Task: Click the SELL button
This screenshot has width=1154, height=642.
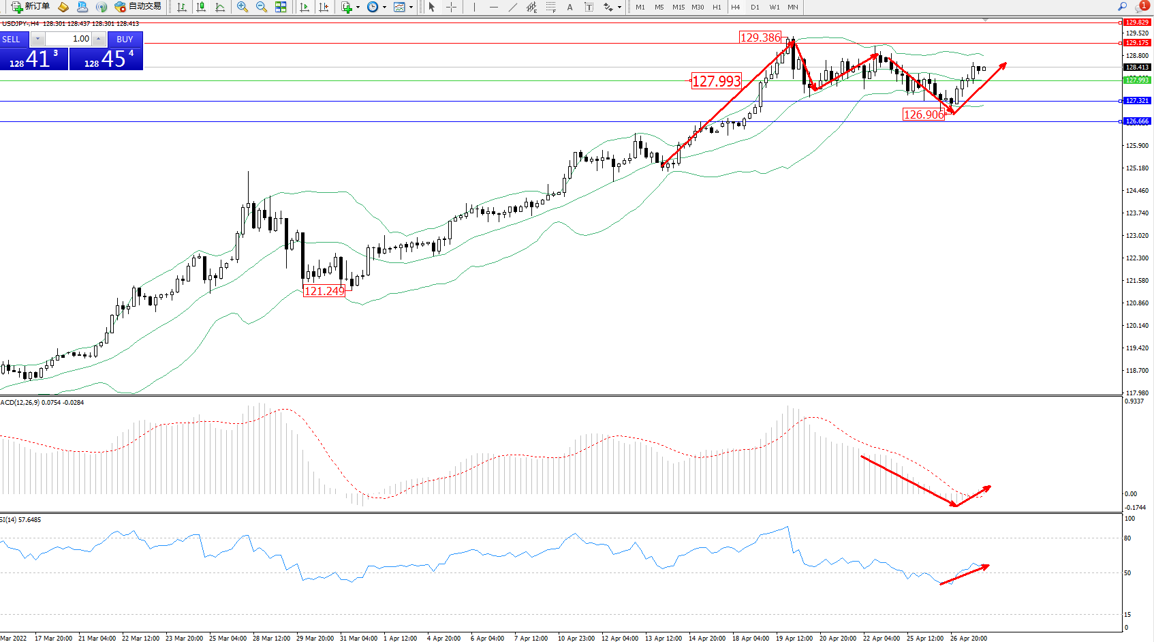Action: pos(14,39)
